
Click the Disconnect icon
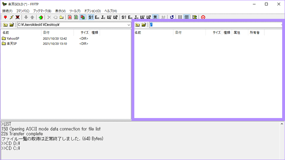pos(17,17)
